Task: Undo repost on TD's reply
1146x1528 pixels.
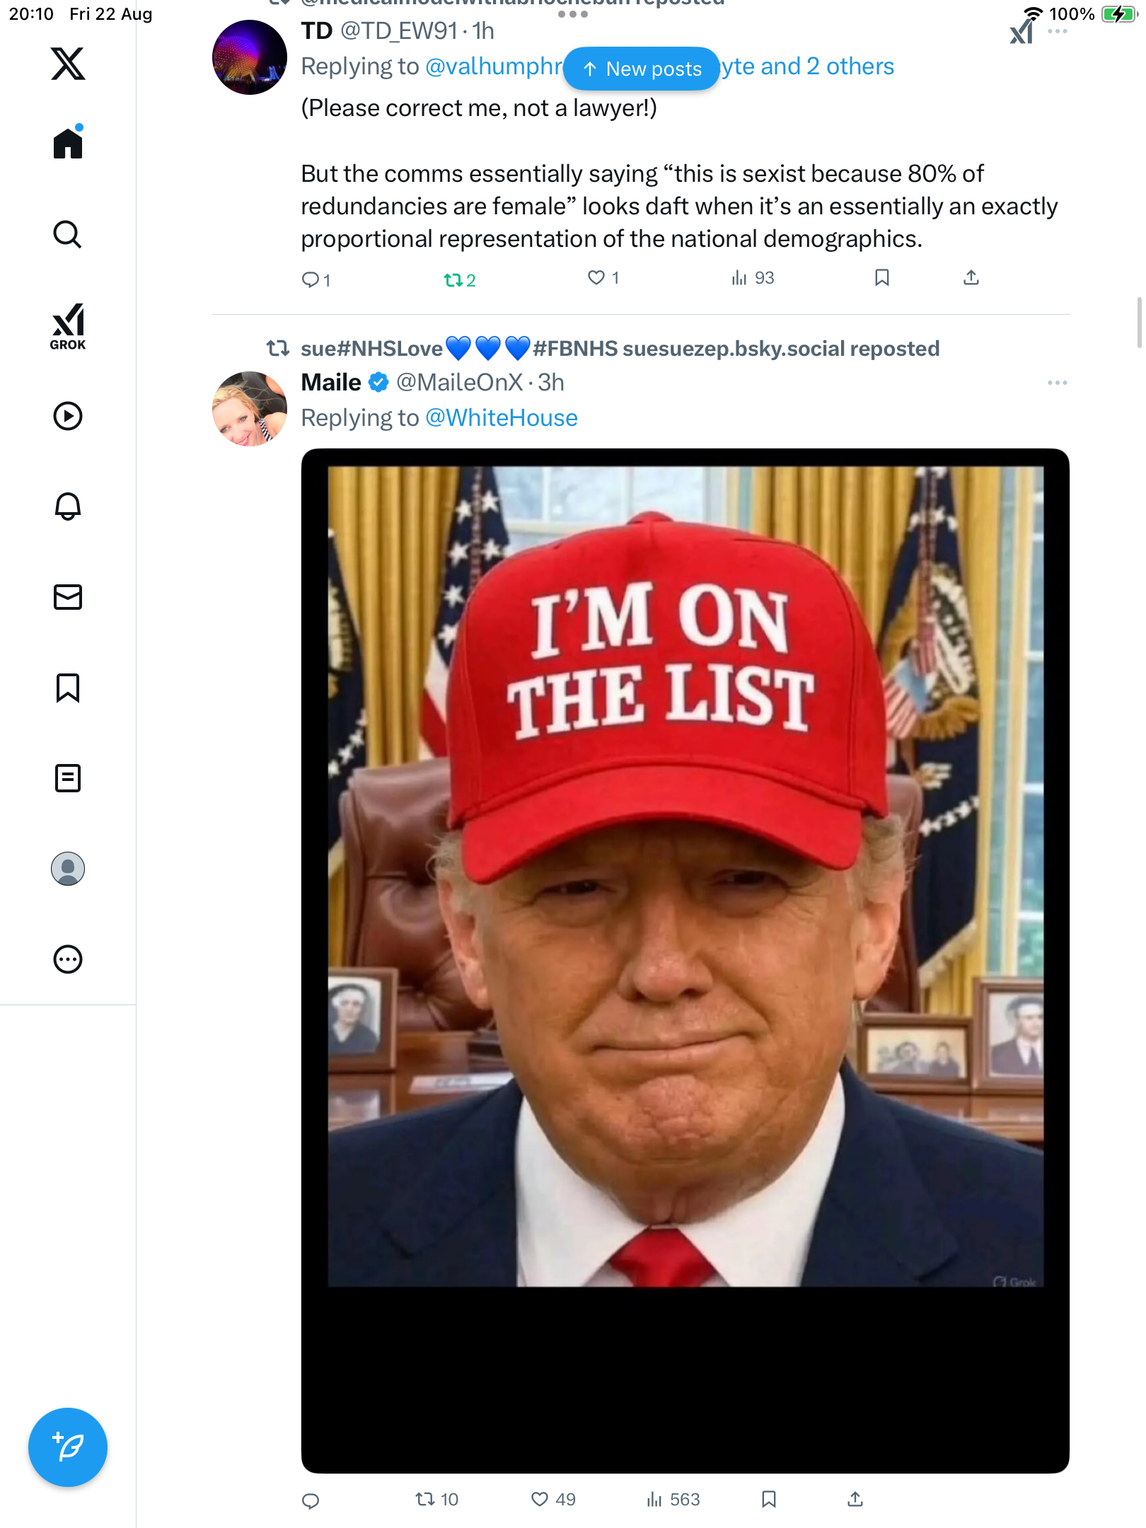Action: click(453, 280)
